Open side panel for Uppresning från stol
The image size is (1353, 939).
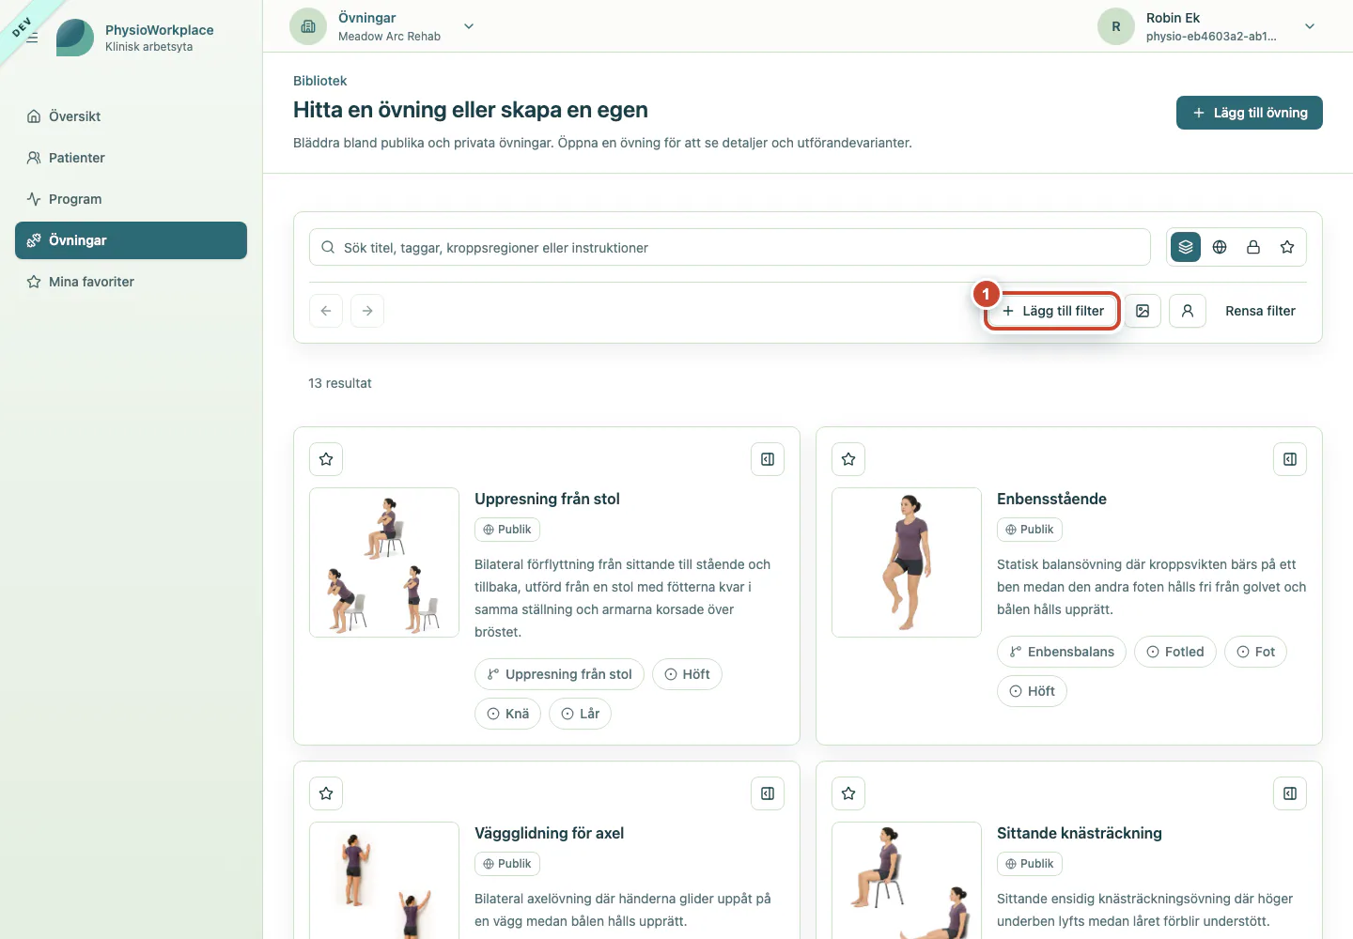768,459
